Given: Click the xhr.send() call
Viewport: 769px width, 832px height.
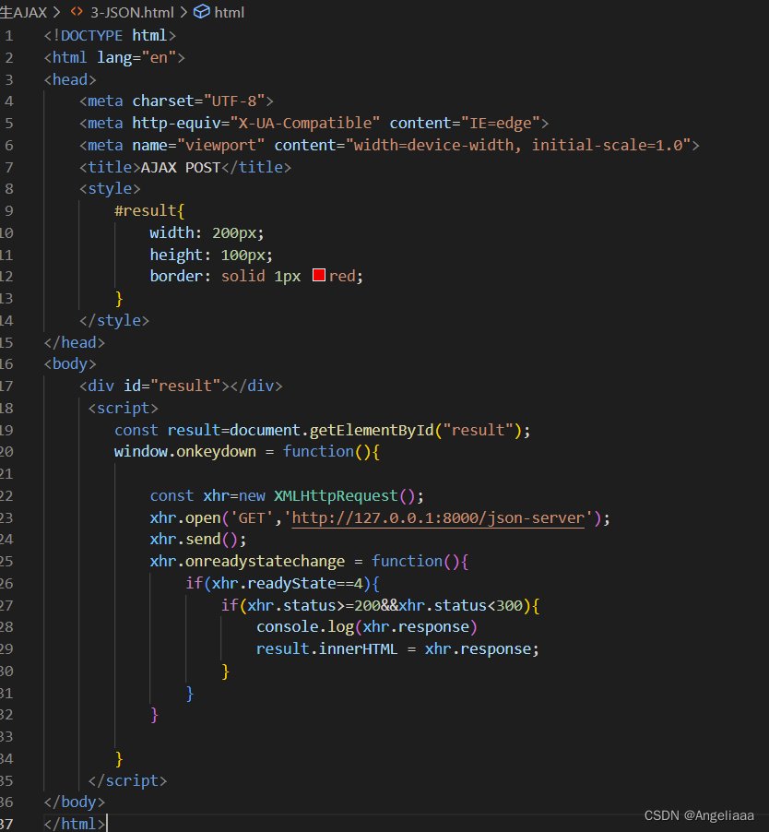Looking at the screenshot, I should coord(198,539).
